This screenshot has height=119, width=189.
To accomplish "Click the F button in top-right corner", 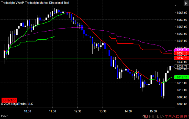I will (x=186, y=3).
